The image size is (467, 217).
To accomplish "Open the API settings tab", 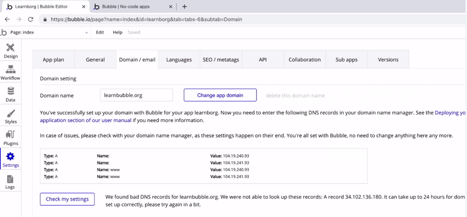I will [x=263, y=59].
